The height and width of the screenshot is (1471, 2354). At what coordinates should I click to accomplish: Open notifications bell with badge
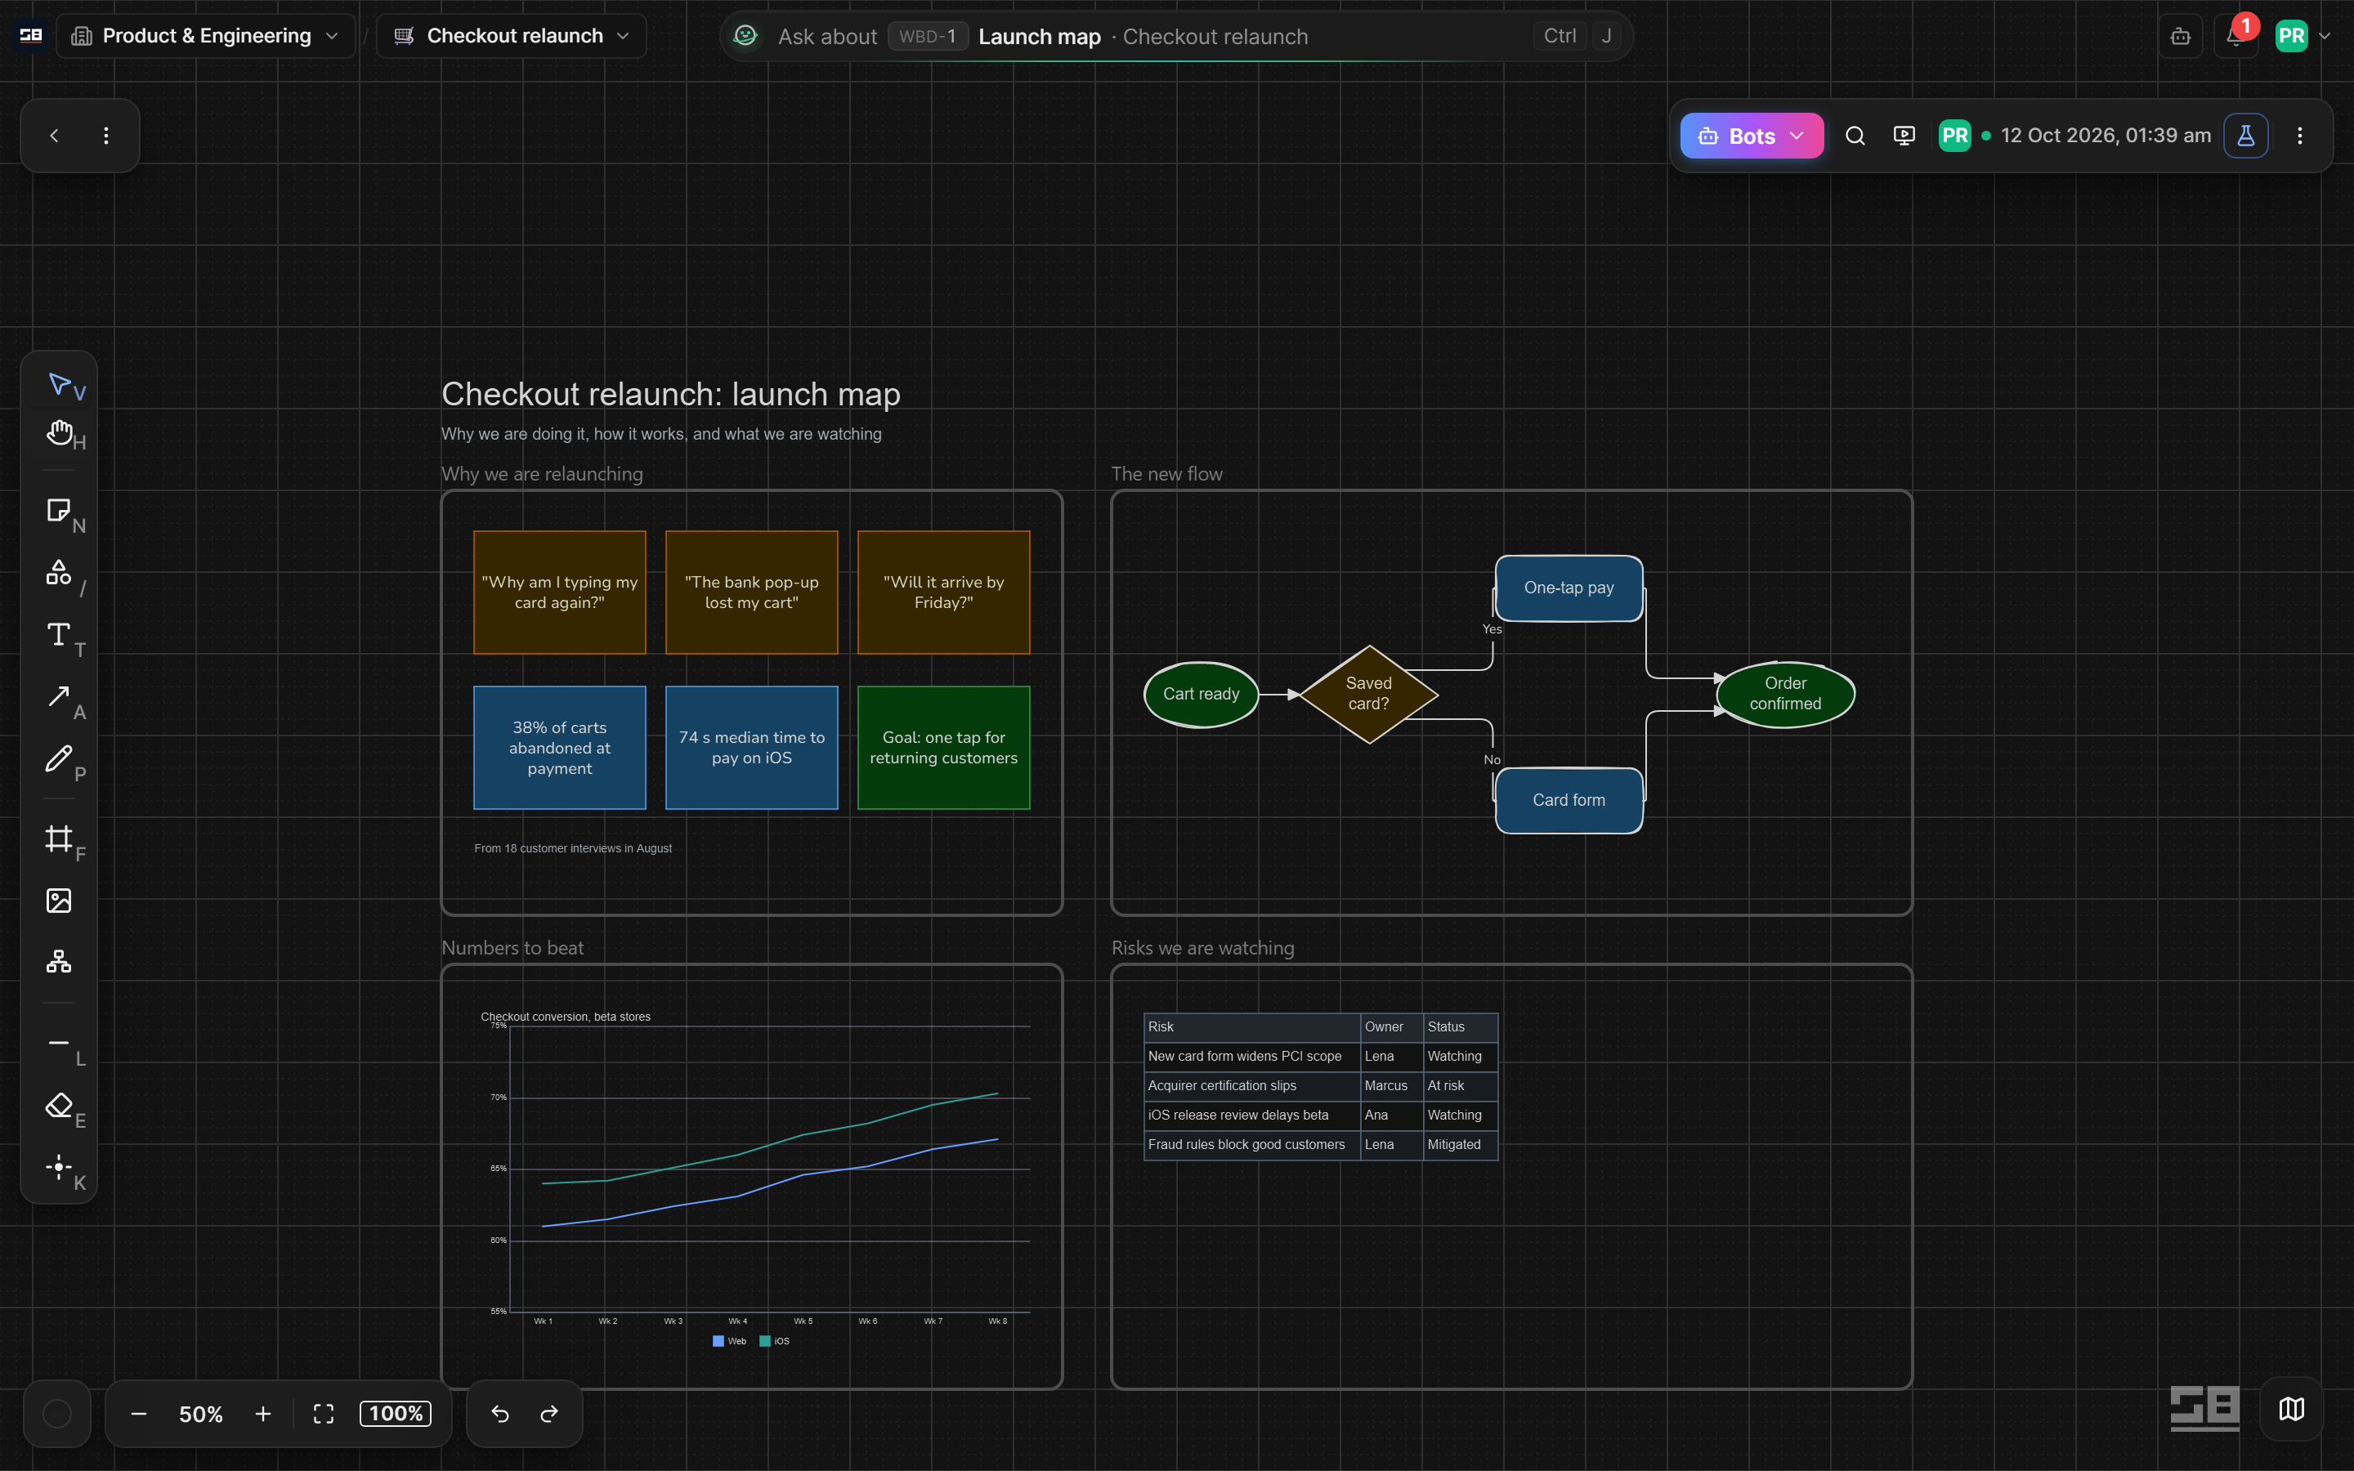(2236, 36)
